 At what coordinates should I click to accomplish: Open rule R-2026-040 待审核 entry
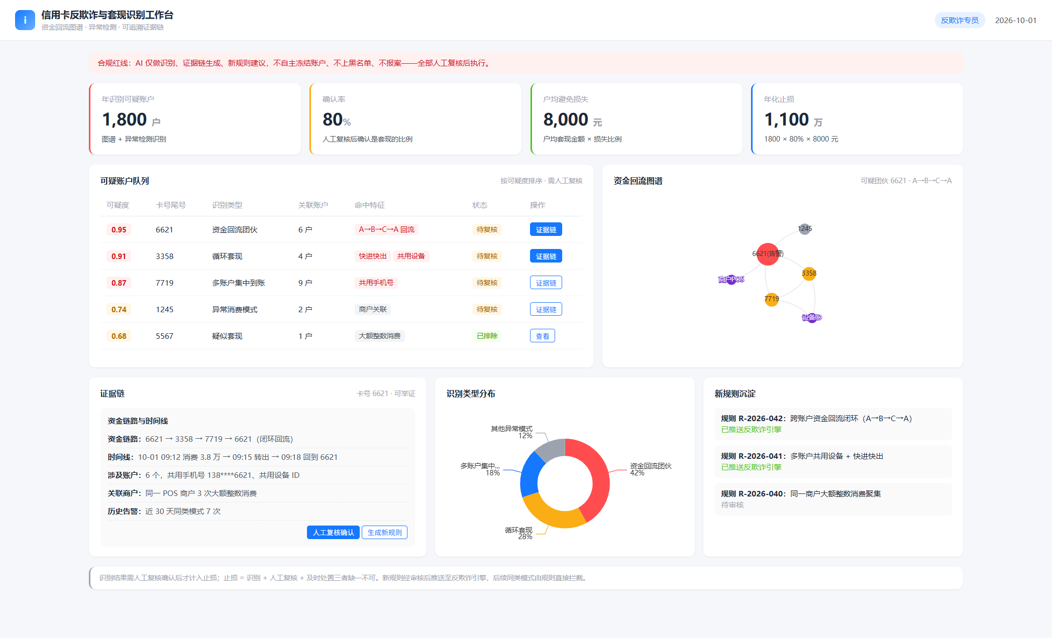[833, 499]
